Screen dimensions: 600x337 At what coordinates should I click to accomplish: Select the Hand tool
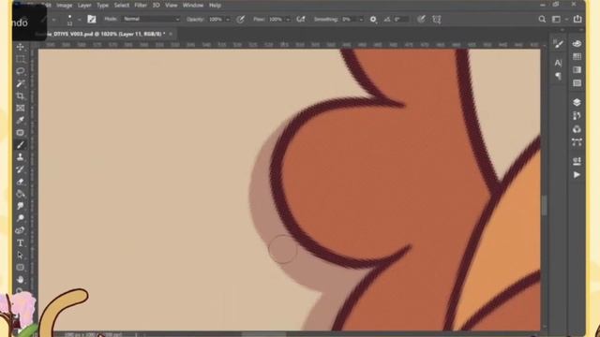point(21,280)
